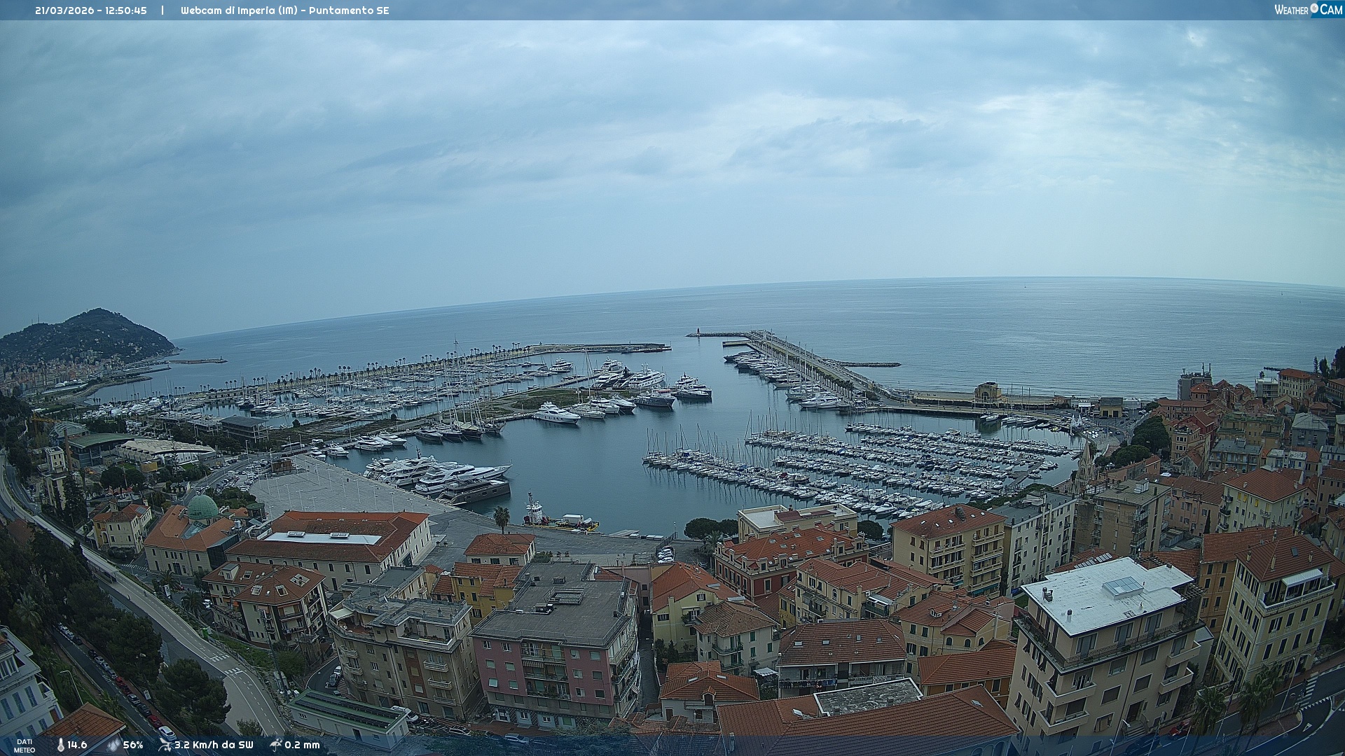Click the 14.6 temperature reading
The height and width of the screenshot is (756, 1345).
click(x=77, y=745)
